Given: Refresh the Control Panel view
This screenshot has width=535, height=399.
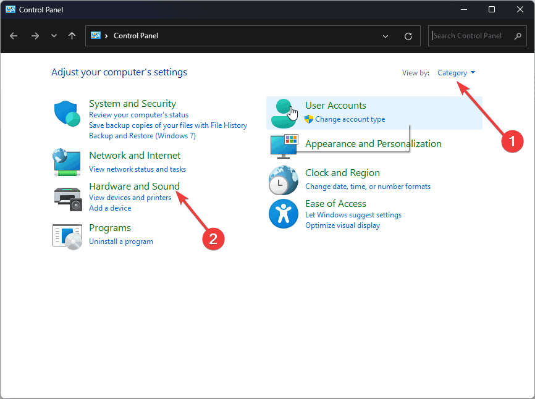Looking at the screenshot, I should pyautogui.click(x=408, y=36).
